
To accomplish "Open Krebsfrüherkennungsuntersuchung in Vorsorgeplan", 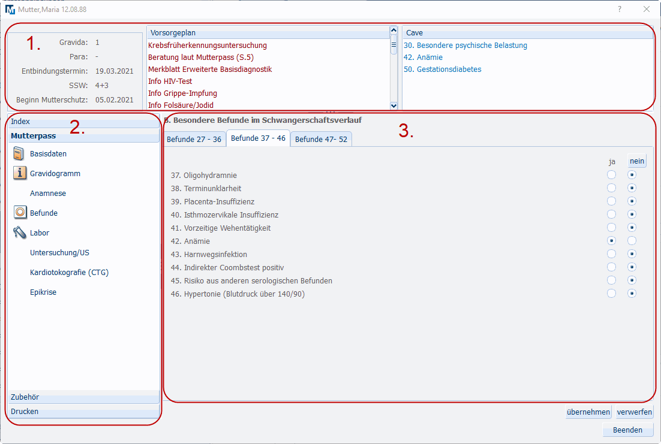I will click(x=208, y=45).
